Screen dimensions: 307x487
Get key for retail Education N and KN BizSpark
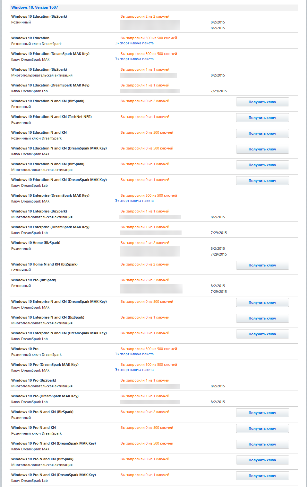click(262, 102)
